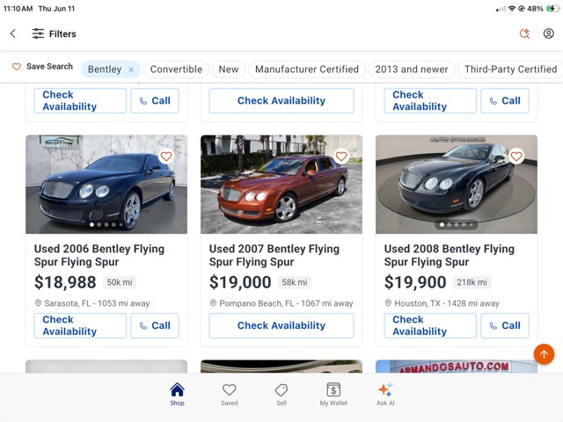The width and height of the screenshot is (563, 422).
Task: Favorite the 2007 Bentley Flying Spur
Action: tap(341, 156)
